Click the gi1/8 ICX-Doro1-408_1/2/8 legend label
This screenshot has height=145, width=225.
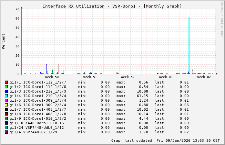coord(38,114)
